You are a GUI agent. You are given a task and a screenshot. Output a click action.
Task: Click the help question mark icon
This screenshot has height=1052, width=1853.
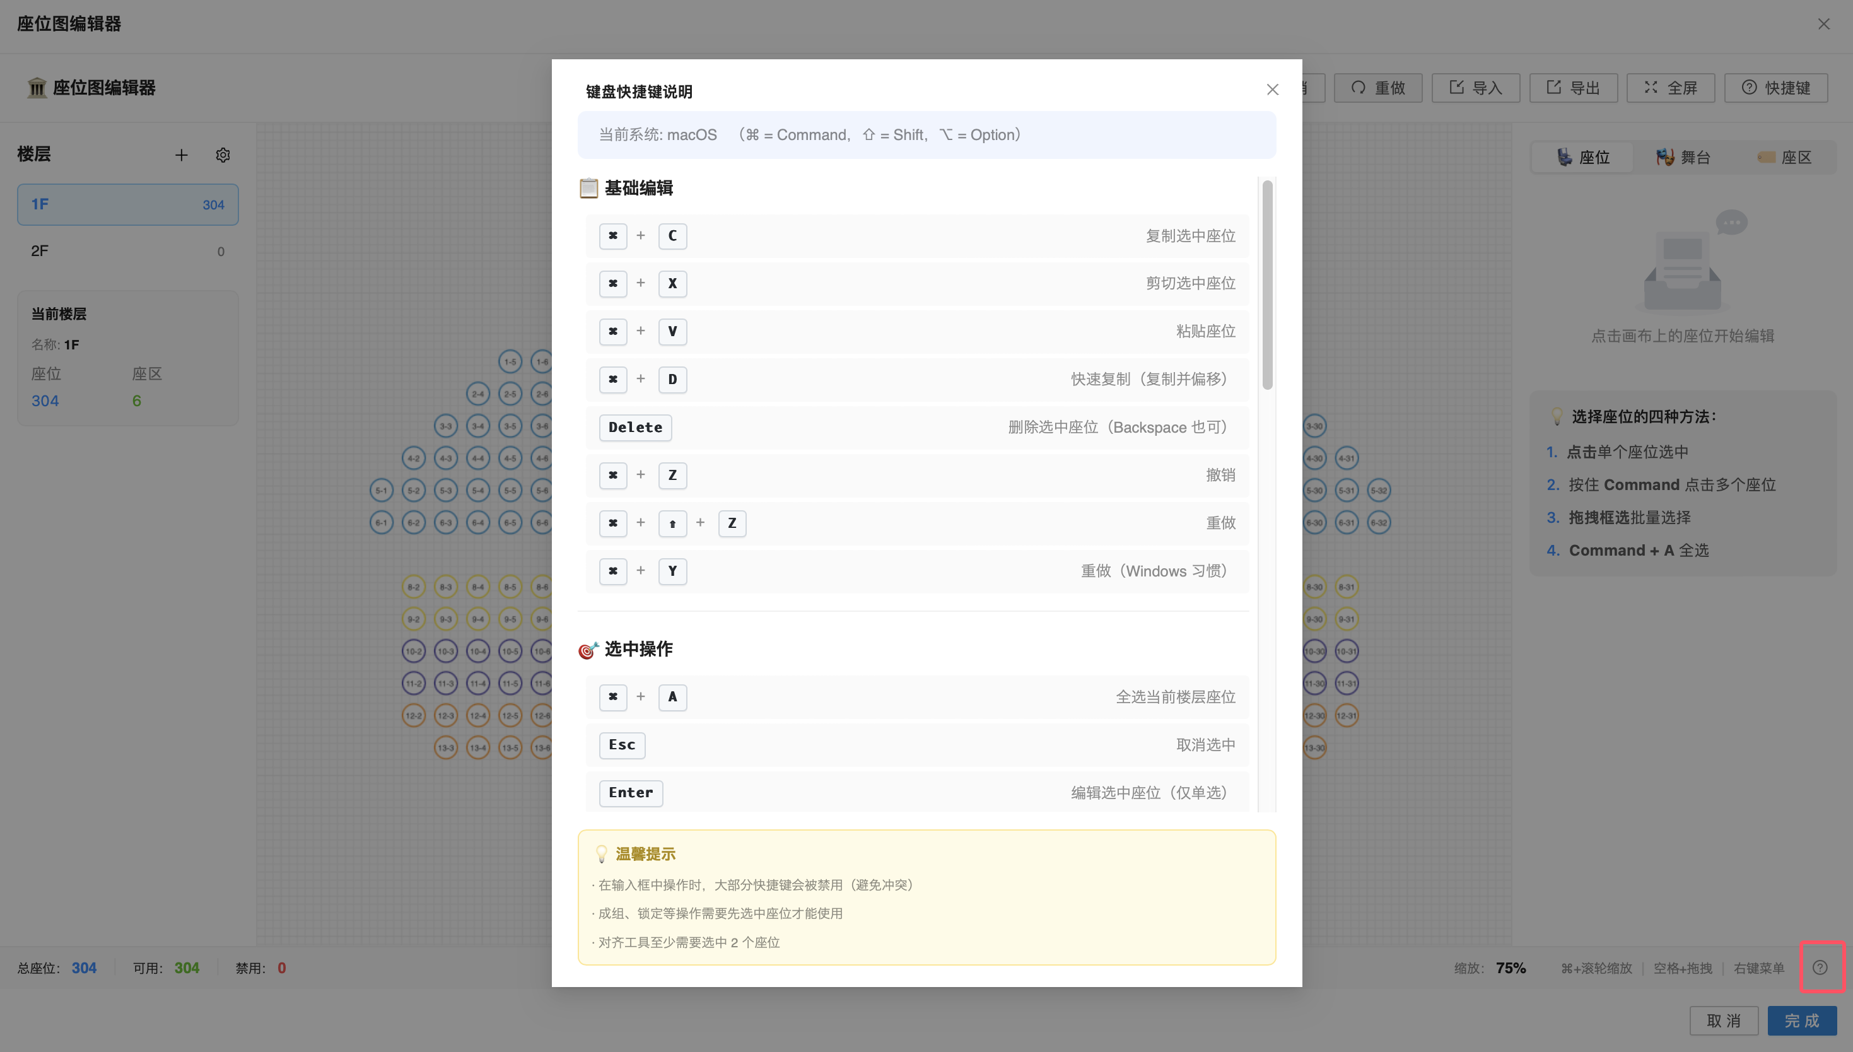click(x=1820, y=967)
